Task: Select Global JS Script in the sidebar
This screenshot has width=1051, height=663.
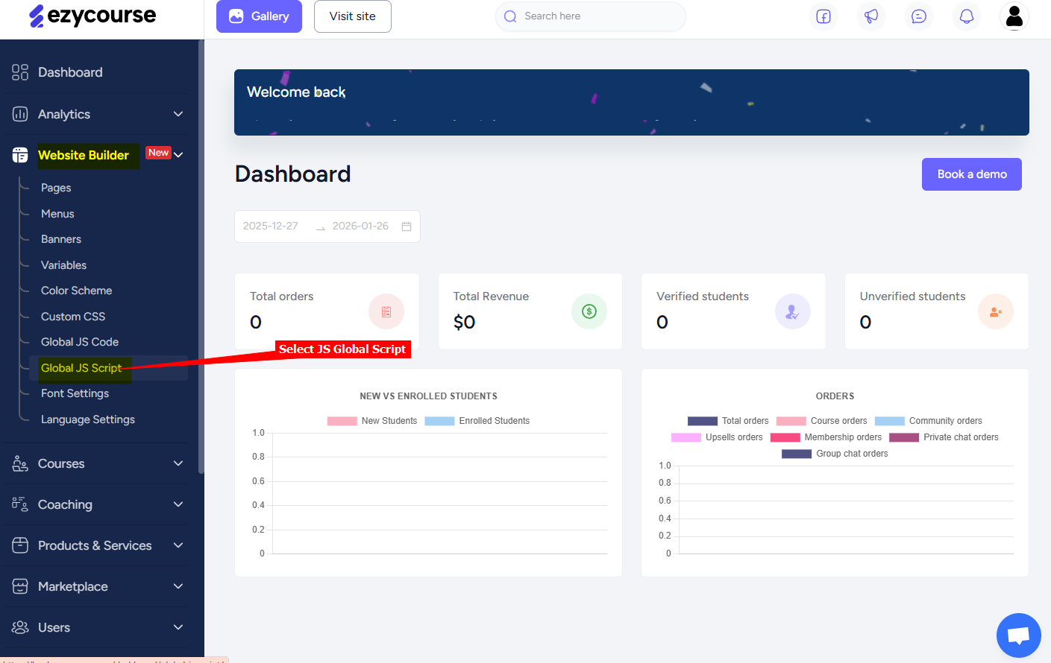Action: point(81,367)
